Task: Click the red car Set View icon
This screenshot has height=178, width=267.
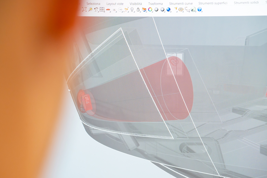Action: [108, 10]
